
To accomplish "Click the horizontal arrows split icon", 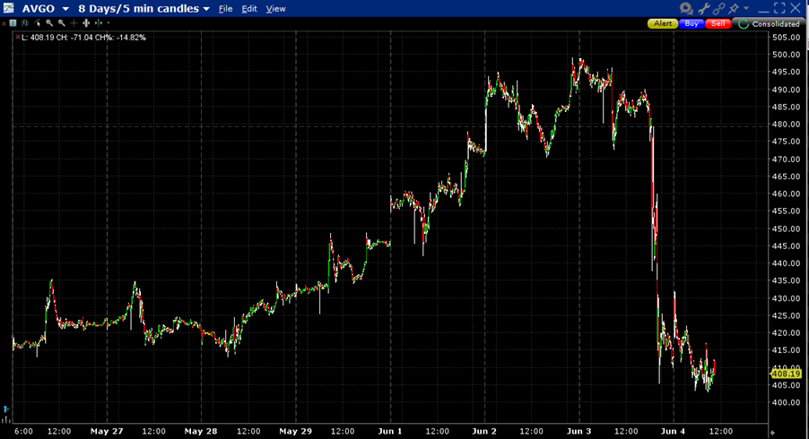I will 98,22.
